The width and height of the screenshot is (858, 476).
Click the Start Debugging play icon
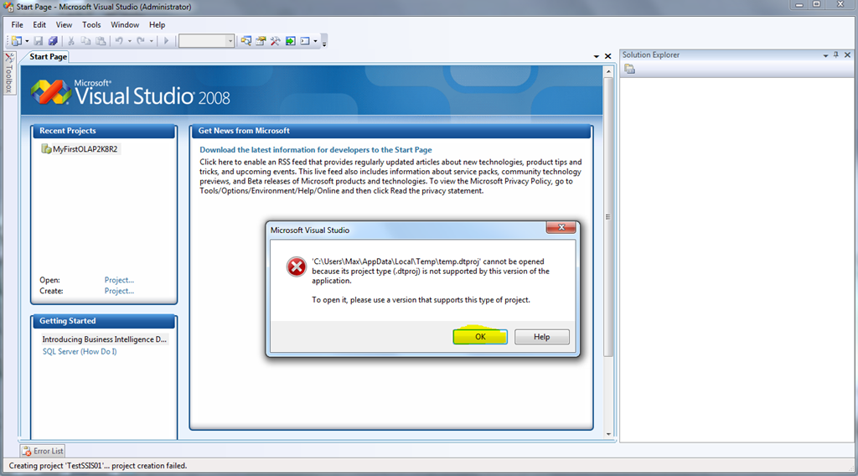(167, 41)
